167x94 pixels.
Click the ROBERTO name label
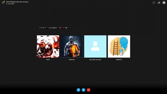click(119, 60)
